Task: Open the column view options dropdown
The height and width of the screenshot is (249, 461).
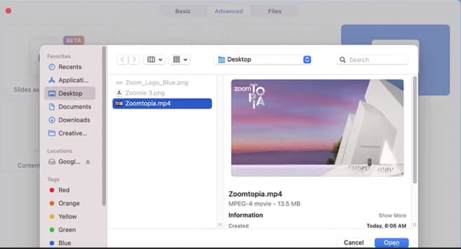Action: click(154, 60)
